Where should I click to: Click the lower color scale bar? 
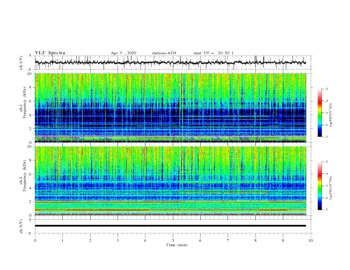[320, 186]
